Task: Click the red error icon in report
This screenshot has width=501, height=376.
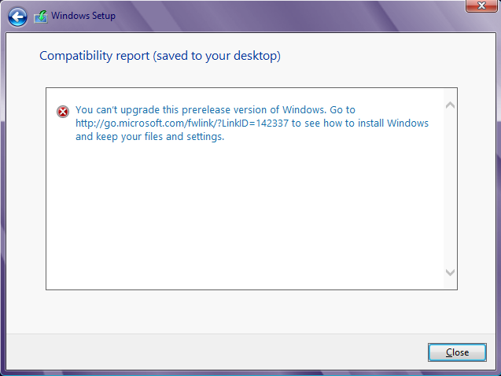Action: pos(63,112)
